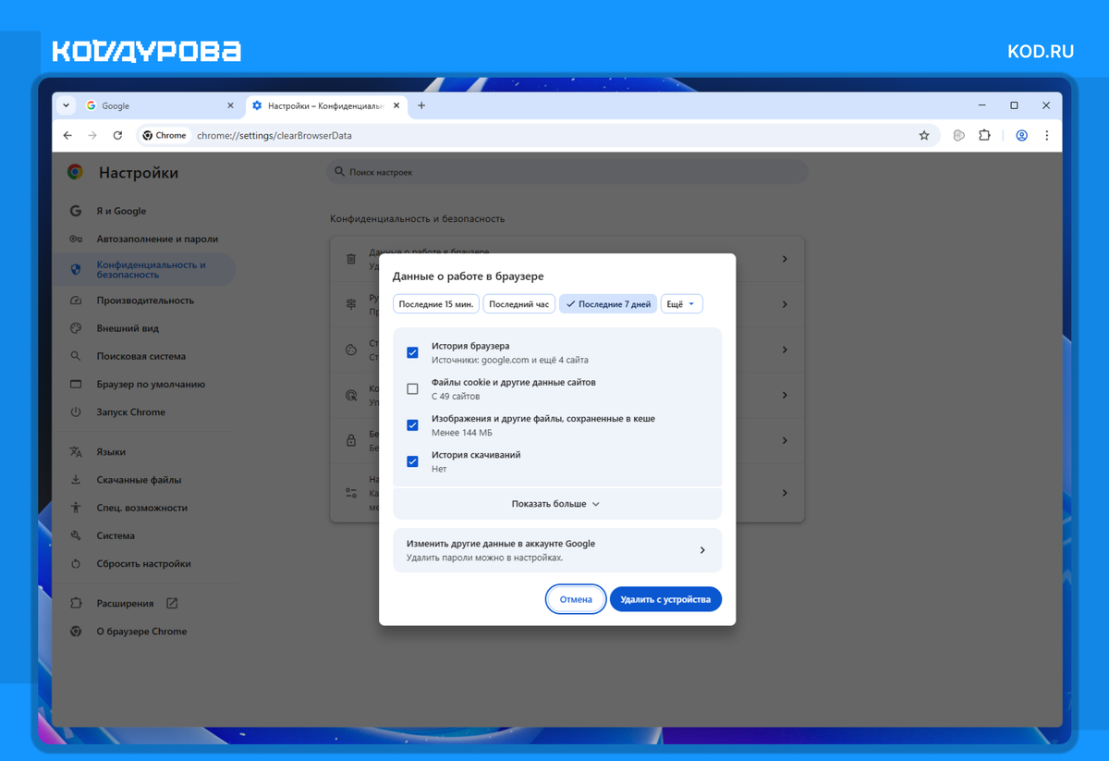The image size is (1109, 761).
Task: Check the История браузера checkbox
Action: point(412,352)
